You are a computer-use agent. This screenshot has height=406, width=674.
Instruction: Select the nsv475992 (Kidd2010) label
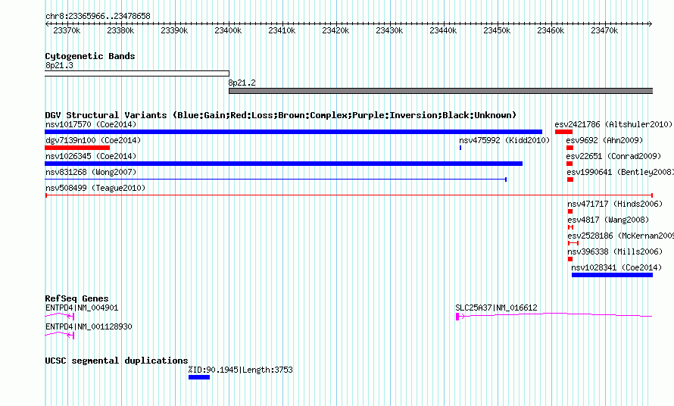pyautogui.click(x=504, y=140)
